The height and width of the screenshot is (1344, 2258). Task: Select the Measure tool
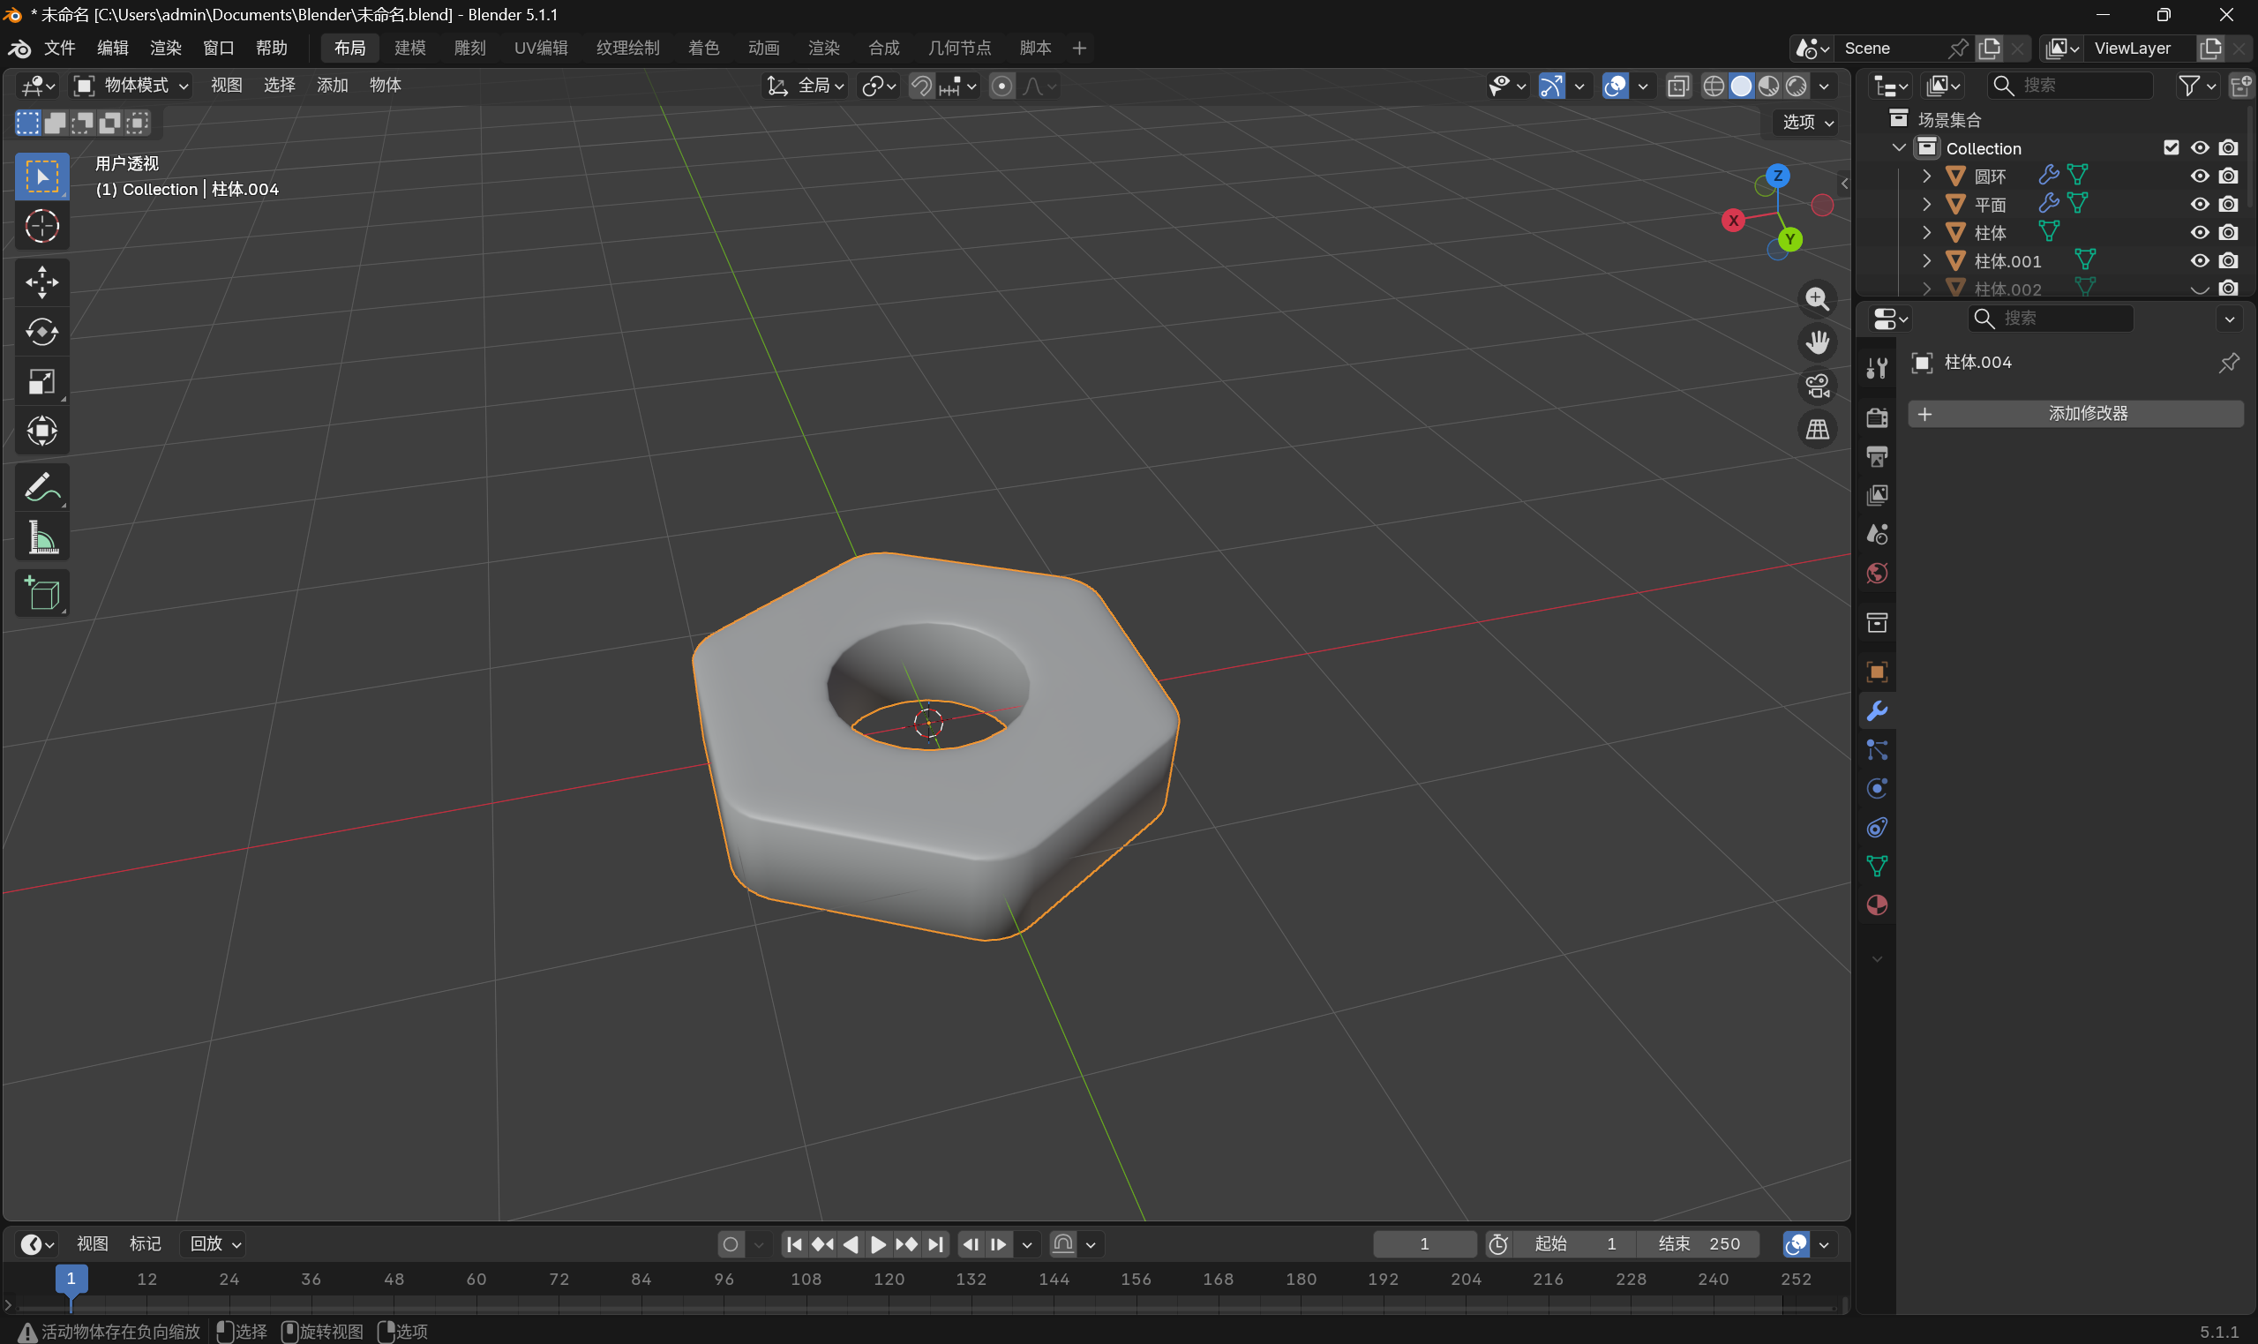tap(41, 538)
